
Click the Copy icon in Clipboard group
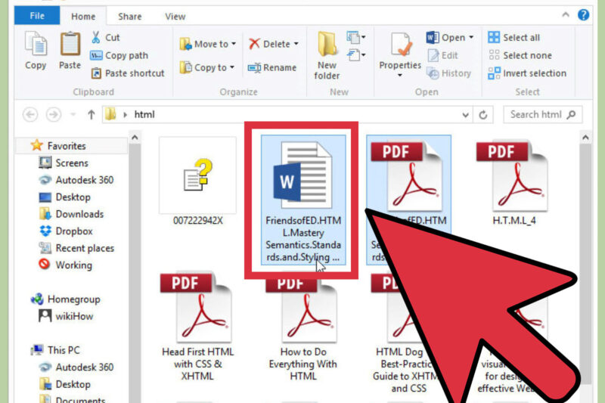[36, 44]
